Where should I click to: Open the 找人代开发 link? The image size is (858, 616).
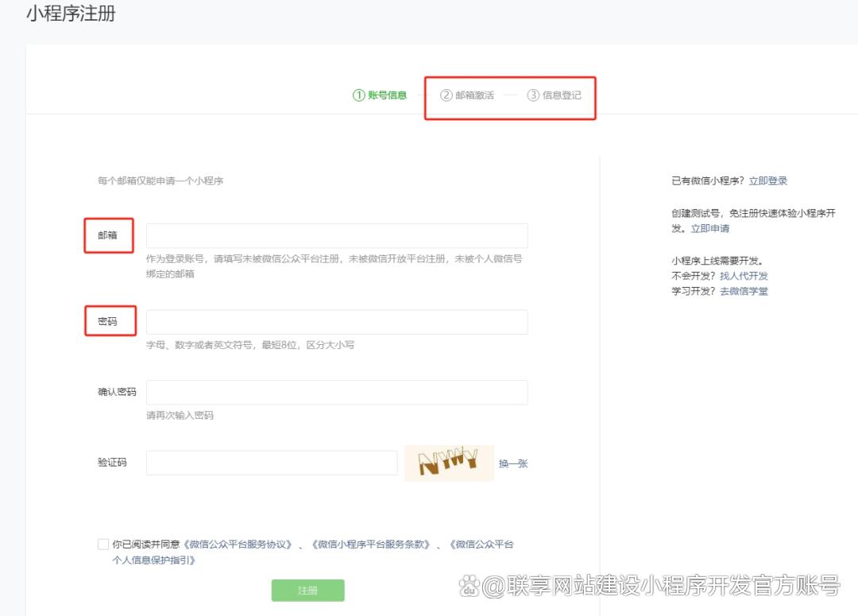coord(744,276)
